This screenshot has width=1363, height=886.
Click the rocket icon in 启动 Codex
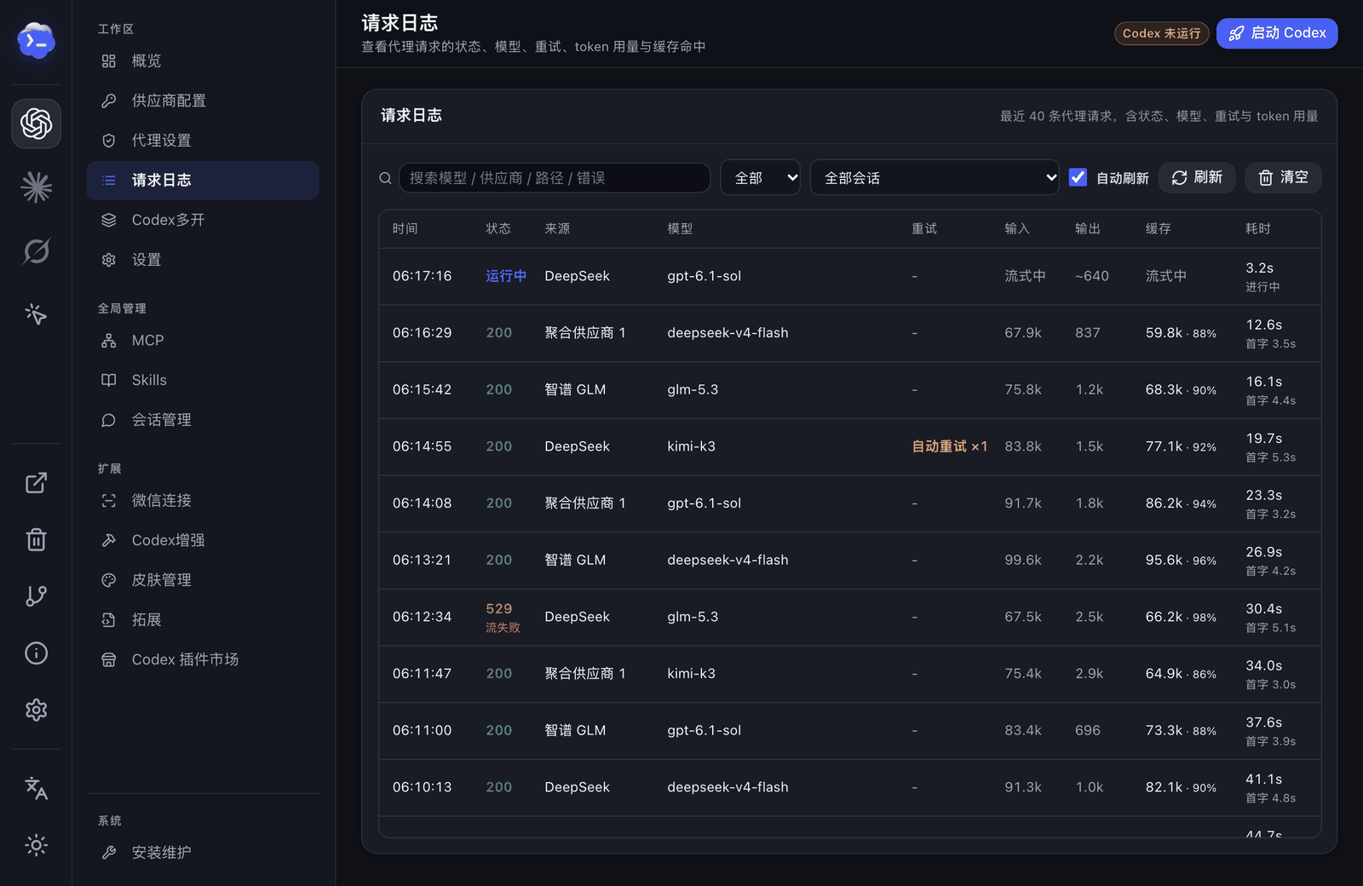point(1236,33)
